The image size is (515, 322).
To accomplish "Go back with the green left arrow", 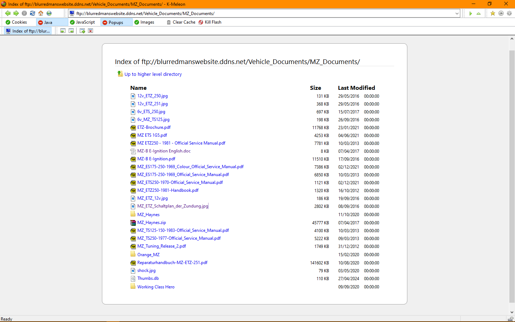I will point(8,13).
